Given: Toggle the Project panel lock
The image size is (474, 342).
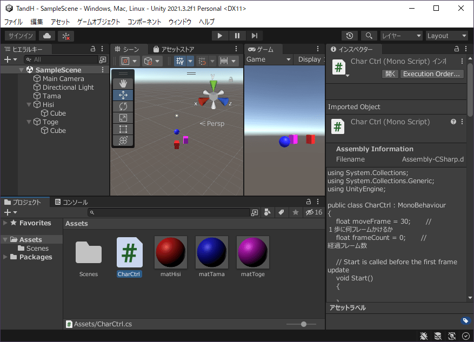Looking at the screenshot, I should pos(308,202).
